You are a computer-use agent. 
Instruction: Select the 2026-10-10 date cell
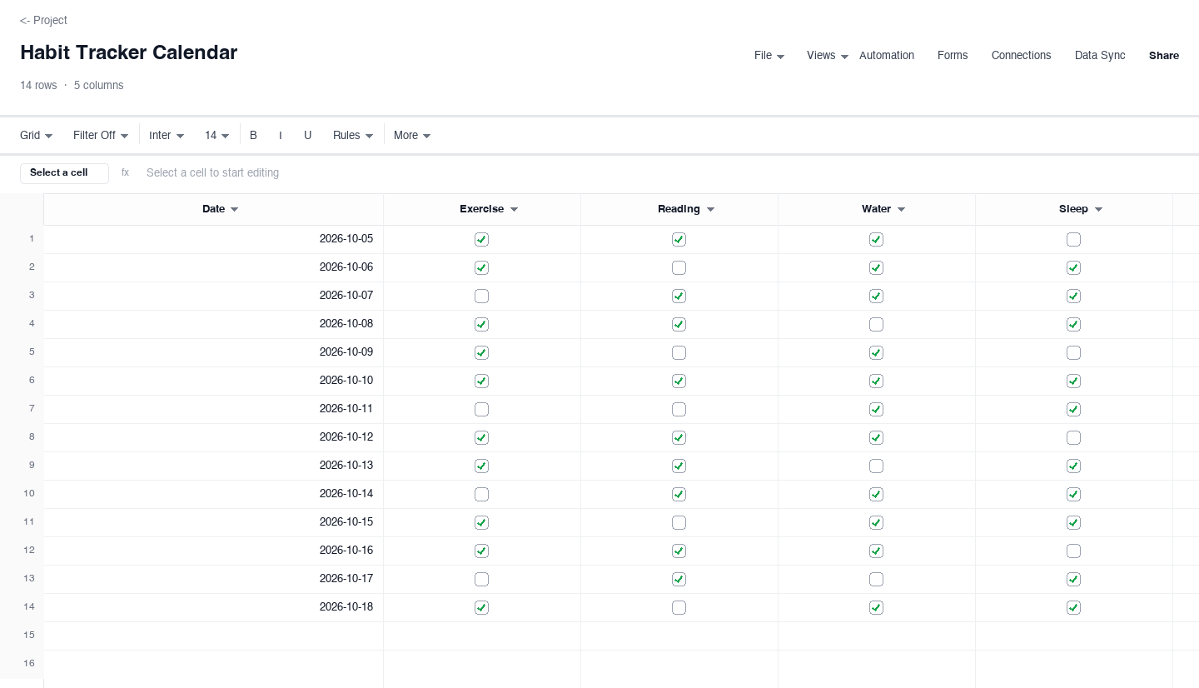213,381
